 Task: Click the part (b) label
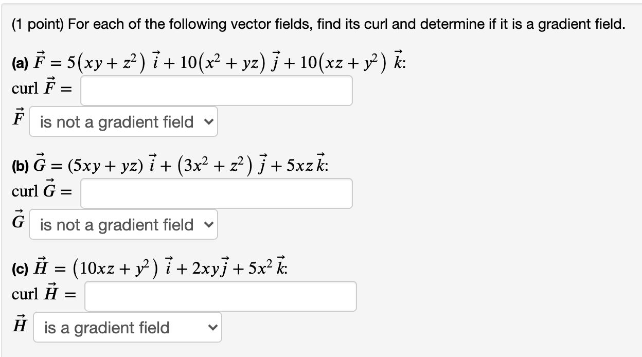20,166
